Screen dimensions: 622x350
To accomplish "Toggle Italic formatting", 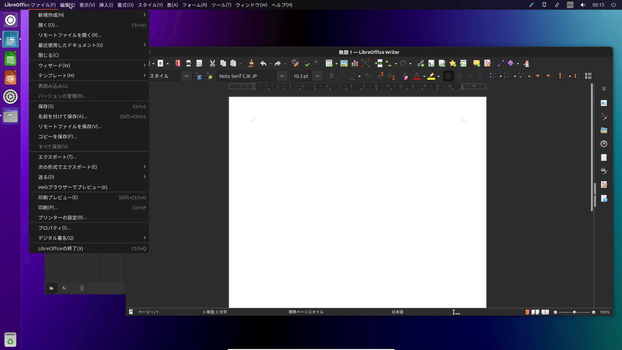I will coord(342,76).
